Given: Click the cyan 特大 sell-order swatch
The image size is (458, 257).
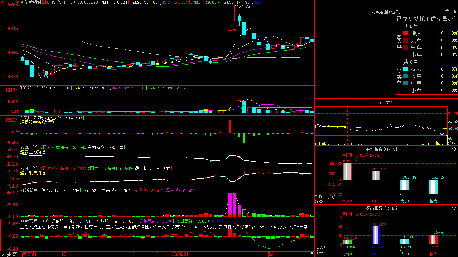Looking at the screenshot, I should coord(405,69).
